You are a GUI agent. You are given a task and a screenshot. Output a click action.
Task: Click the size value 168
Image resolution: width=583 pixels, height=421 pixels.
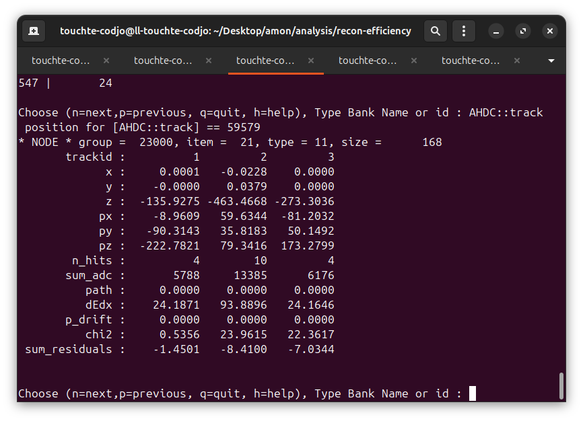432,143
